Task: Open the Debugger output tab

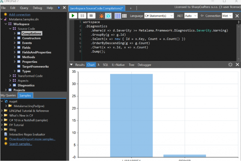Action: coord(144,65)
